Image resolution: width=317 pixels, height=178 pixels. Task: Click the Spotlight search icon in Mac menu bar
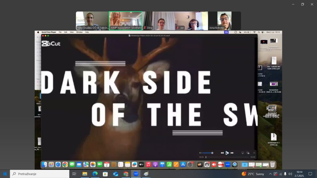tap(259, 32)
